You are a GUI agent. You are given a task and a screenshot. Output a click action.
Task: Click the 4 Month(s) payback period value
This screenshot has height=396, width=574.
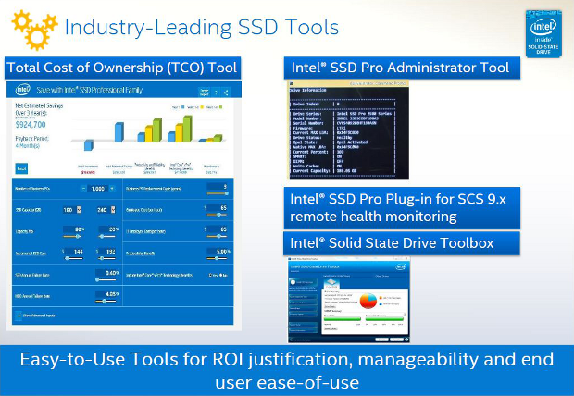click(x=28, y=146)
